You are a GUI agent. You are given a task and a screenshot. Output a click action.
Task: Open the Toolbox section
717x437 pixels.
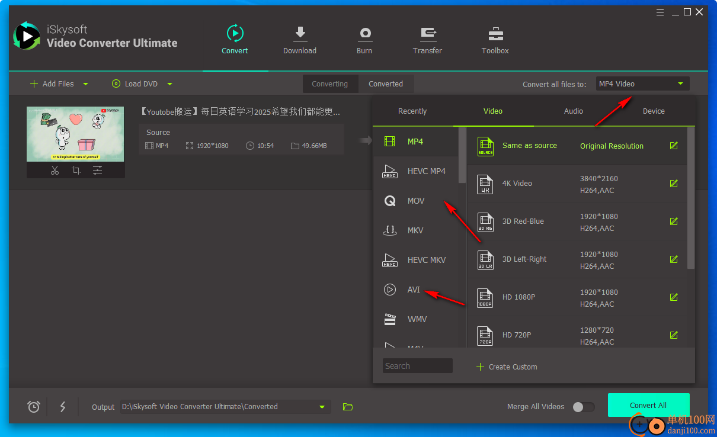[495, 40]
